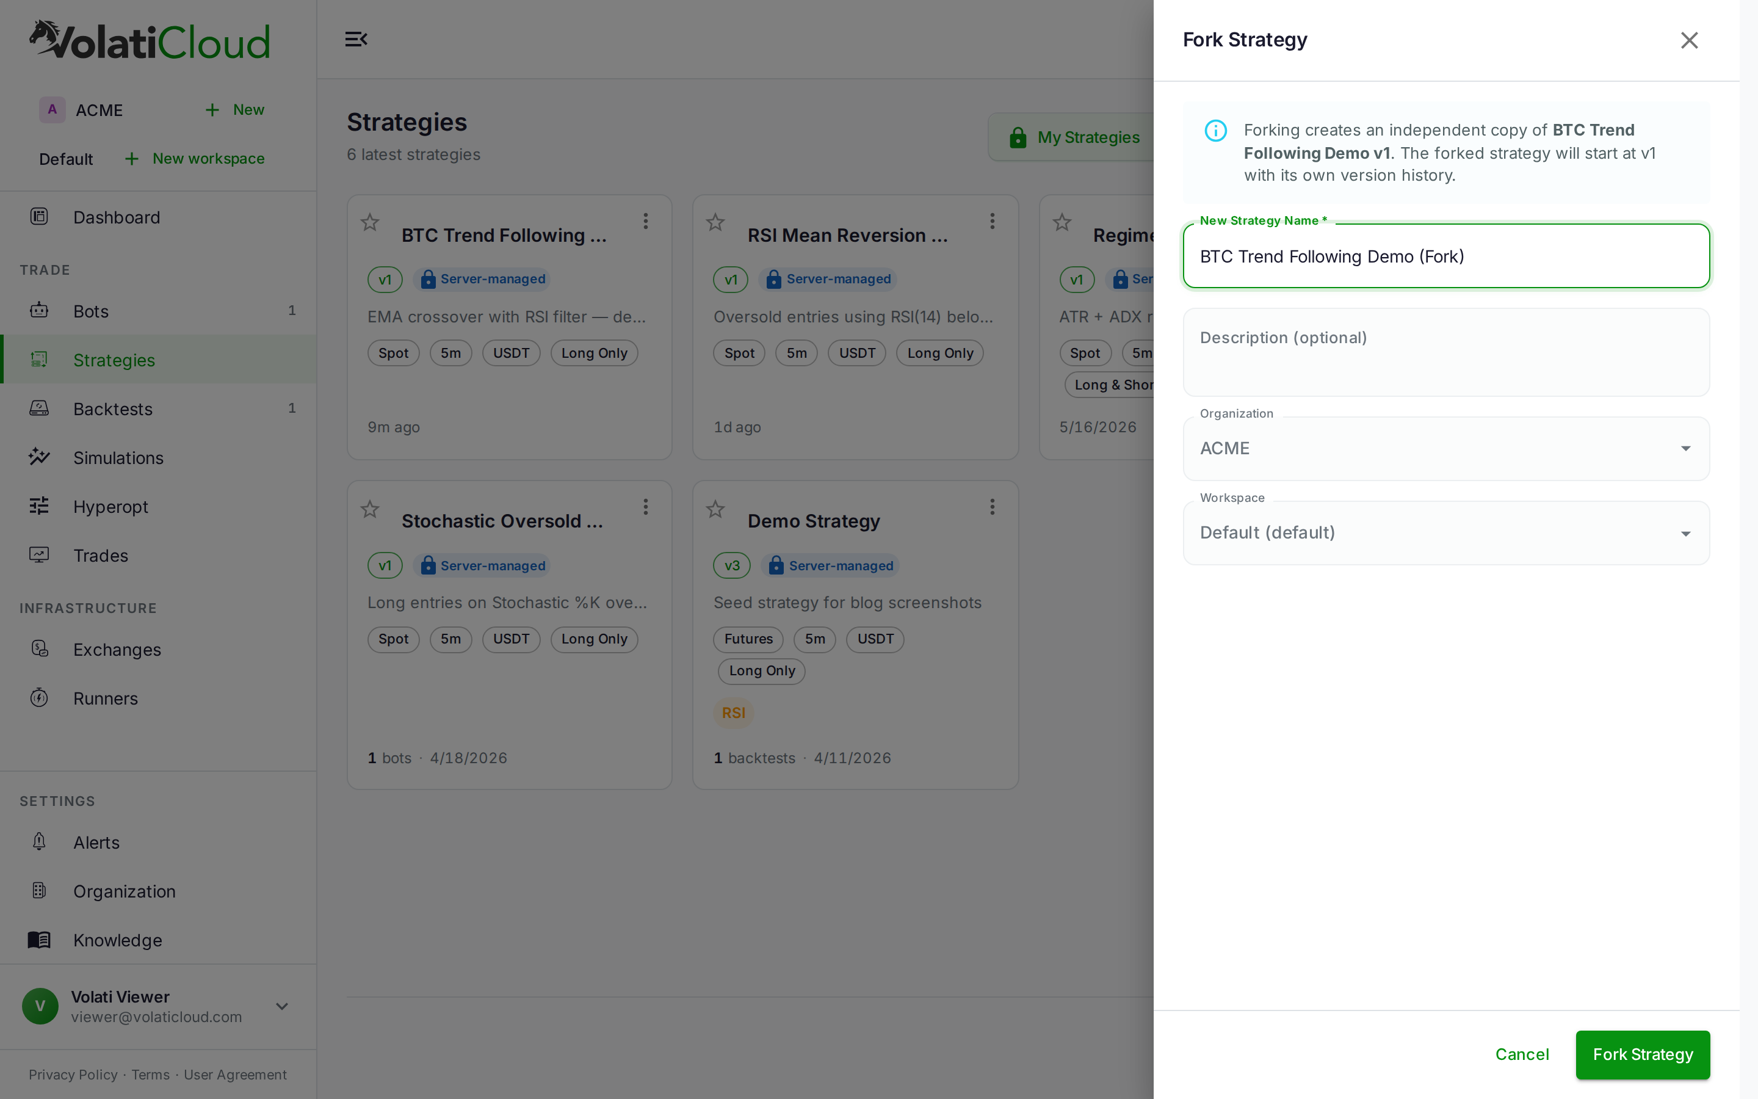Open Demo Strategy card title
Image resolution: width=1758 pixels, height=1099 pixels.
pyautogui.click(x=814, y=520)
